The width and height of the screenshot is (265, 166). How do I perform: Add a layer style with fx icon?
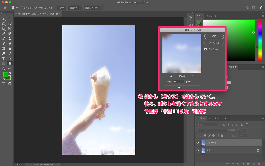click(x=233, y=164)
